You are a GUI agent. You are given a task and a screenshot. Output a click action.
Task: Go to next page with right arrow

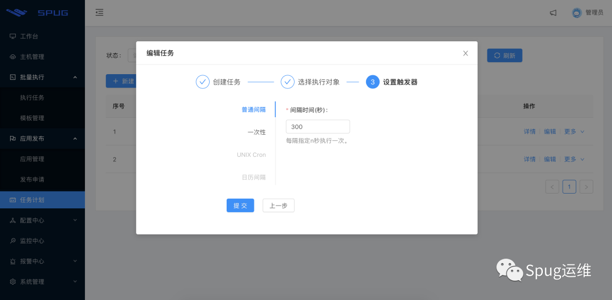pos(586,187)
